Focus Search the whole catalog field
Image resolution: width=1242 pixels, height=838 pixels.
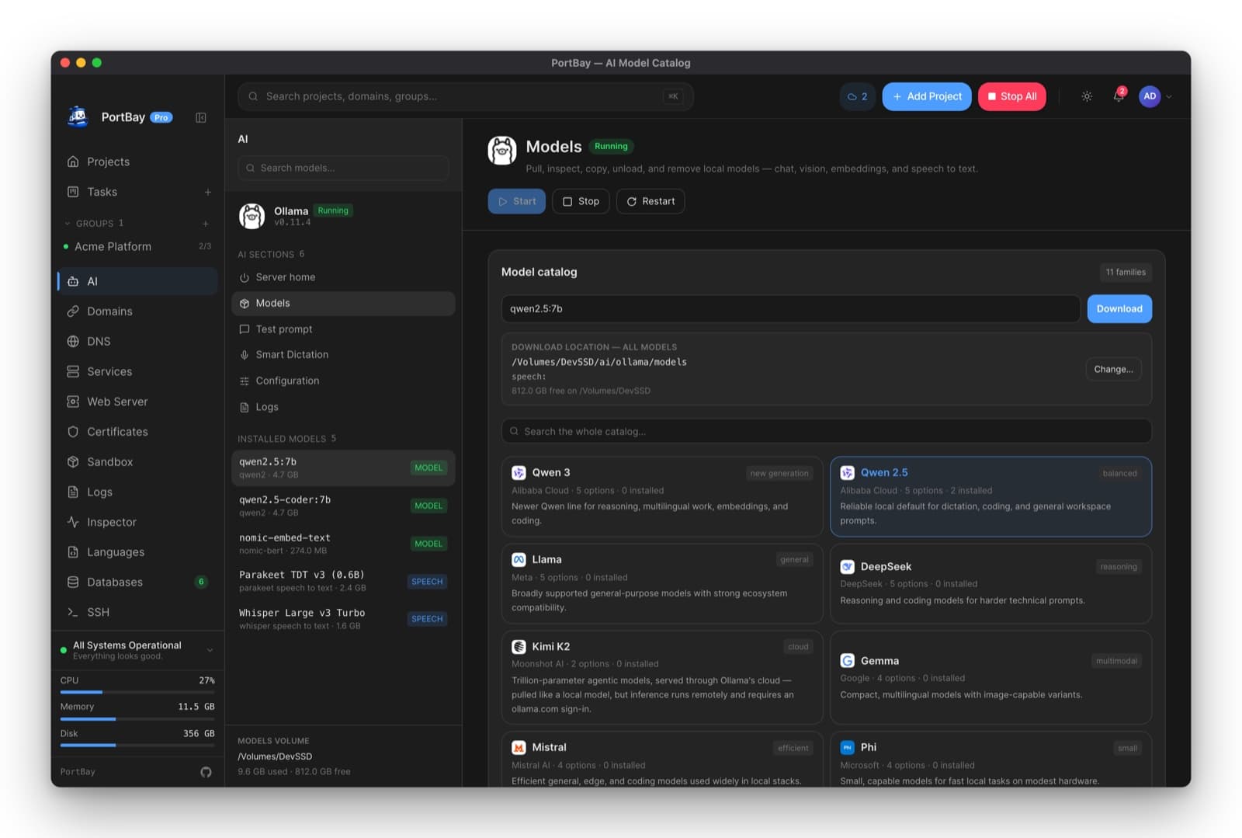[x=826, y=432]
